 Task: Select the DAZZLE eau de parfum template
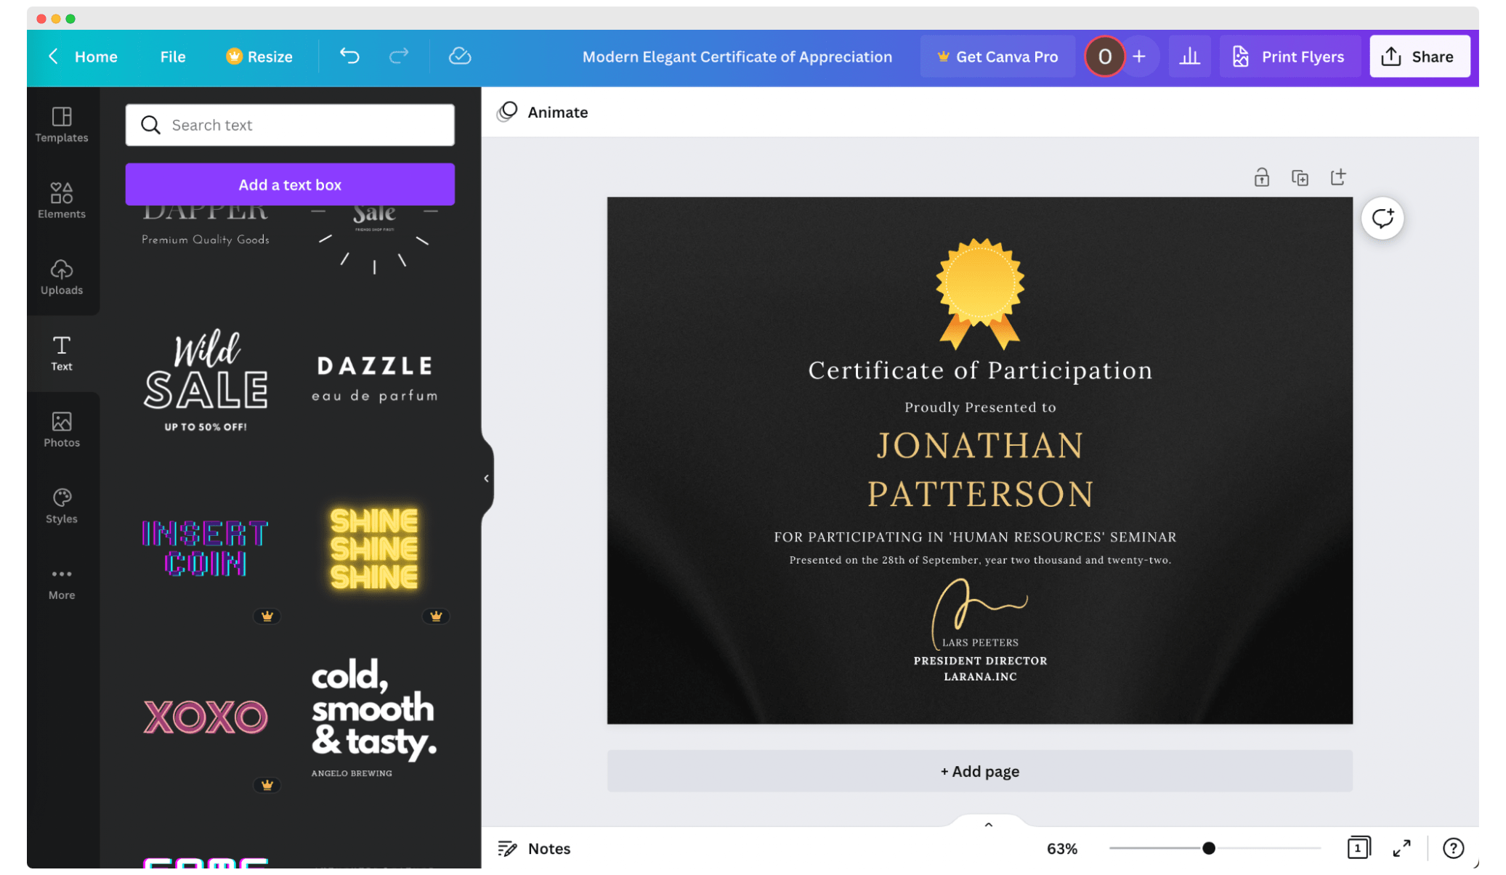pos(375,378)
